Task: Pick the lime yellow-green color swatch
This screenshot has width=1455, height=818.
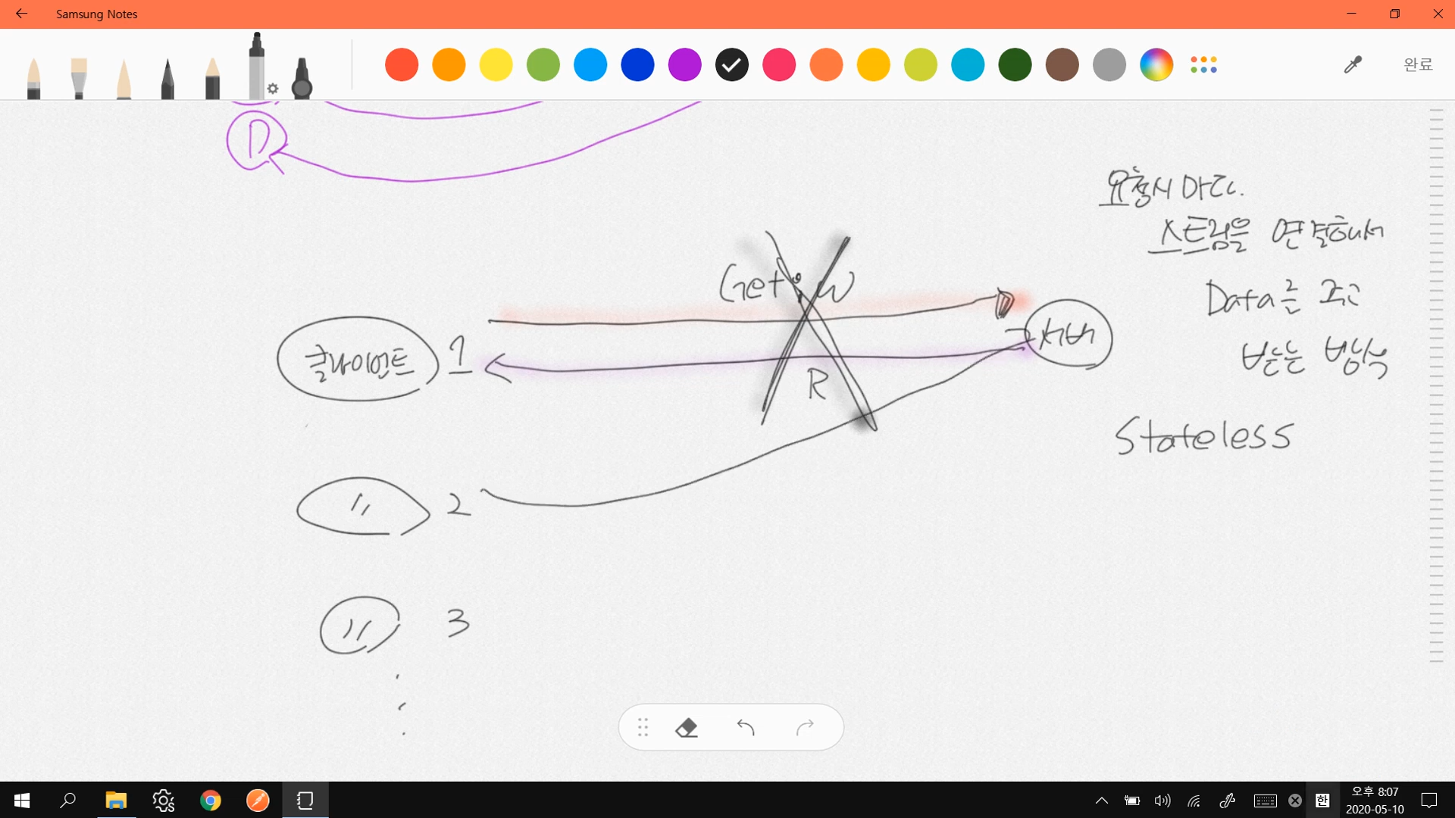Action: tap(921, 64)
